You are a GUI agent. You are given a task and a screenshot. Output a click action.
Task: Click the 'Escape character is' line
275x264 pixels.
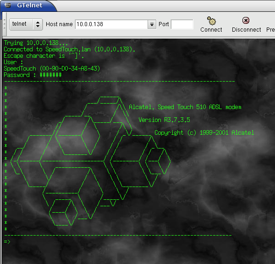(44, 56)
